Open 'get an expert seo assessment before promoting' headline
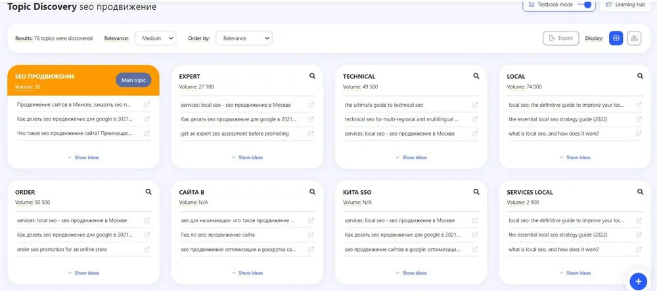This screenshot has height=291, width=657. pos(235,134)
